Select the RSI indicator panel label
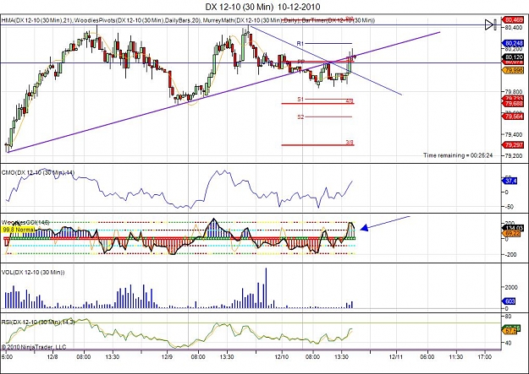 (38, 322)
